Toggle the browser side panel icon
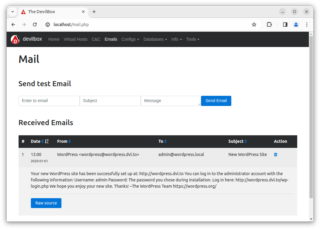Image resolution: width=320 pixels, height=229 pixels. click(285, 25)
